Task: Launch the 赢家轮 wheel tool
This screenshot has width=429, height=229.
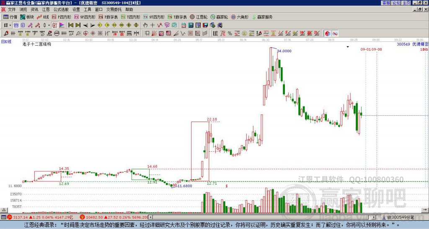Action: click(x=220, y=17)
